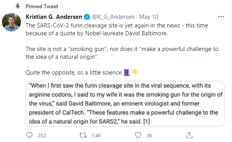The width and height of the screenshot is (232, 142).
Task: Open the three-dot more options menu
Action: pyautogui.click(x=221, y=17)
